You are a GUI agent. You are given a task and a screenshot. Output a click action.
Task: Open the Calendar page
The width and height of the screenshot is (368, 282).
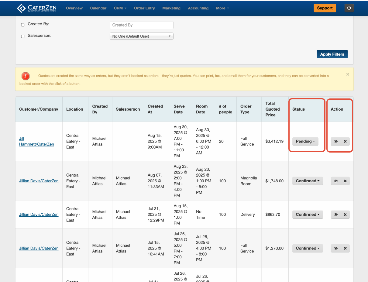click(98, 8)
